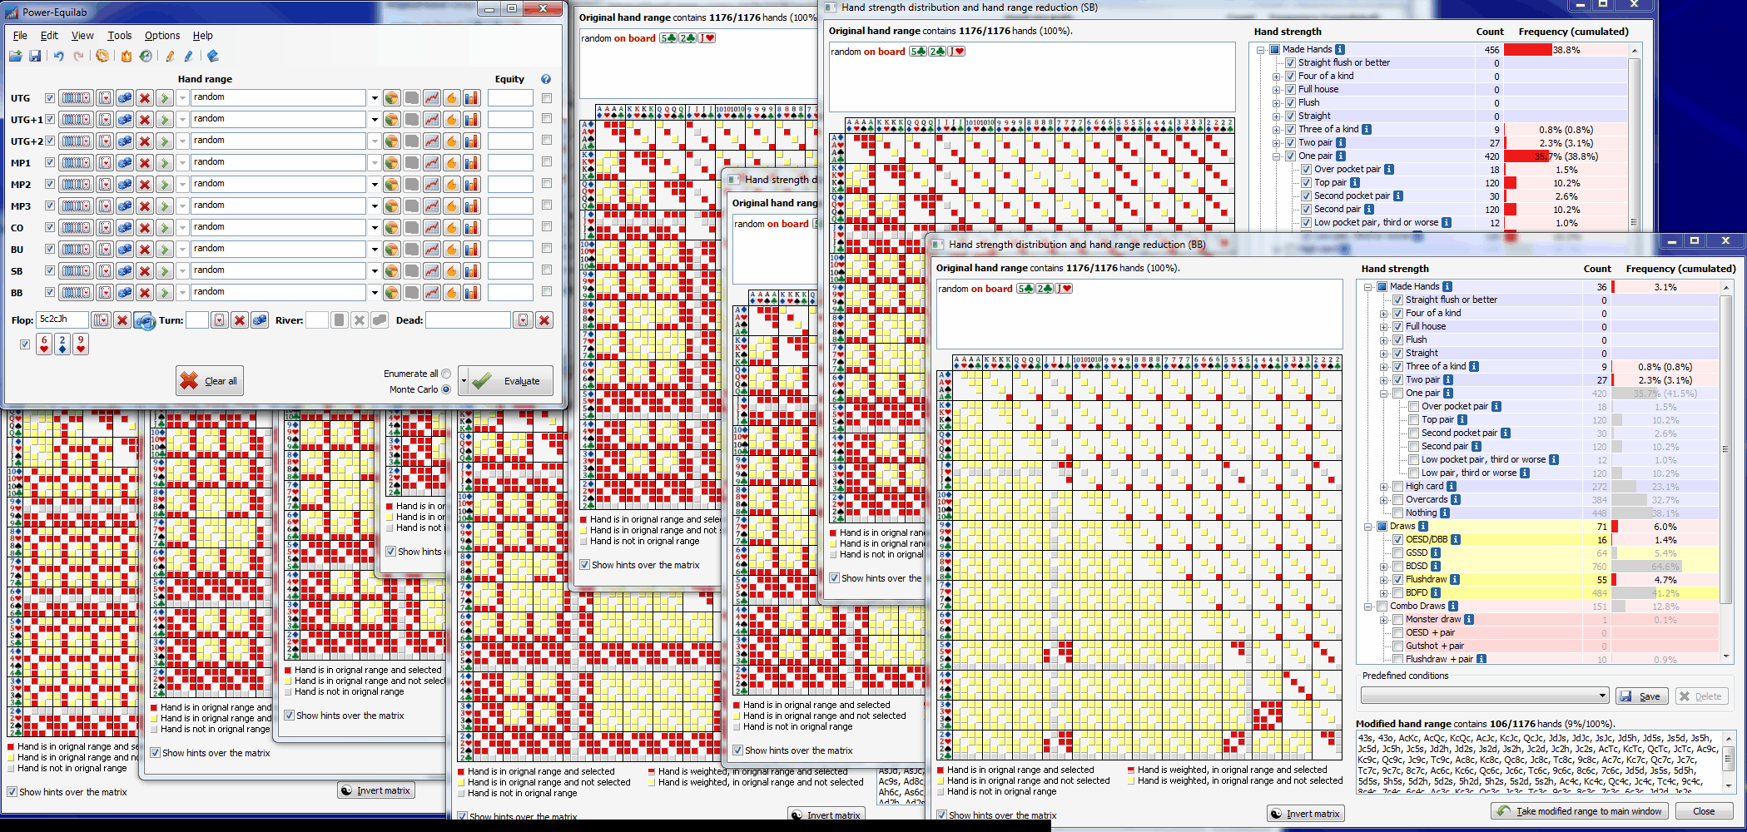Screen dimensions: 1747x832
Task: Uncheck Flushdraw in BB window
Action: click(x=1398, y=580)
